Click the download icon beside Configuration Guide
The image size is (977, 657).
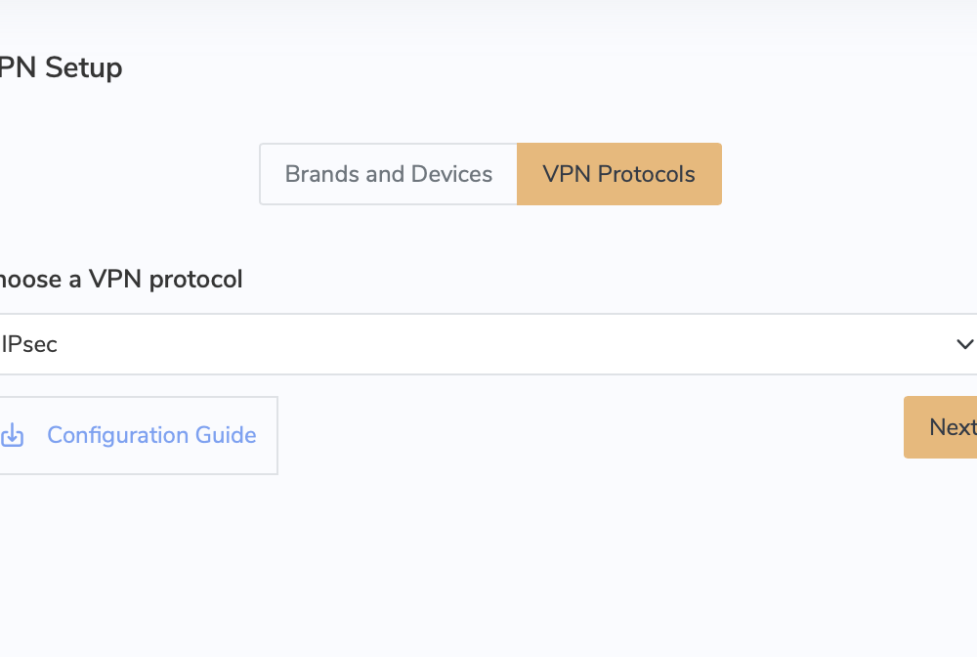(x=13, y=434)
